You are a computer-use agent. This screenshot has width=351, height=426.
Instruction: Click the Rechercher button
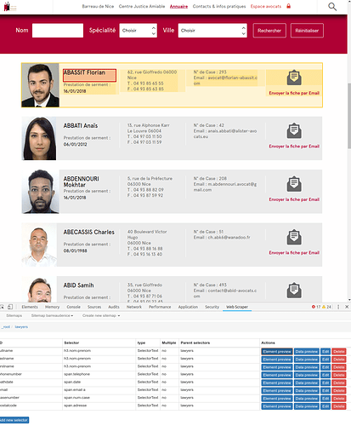click(x=269, y=31)
